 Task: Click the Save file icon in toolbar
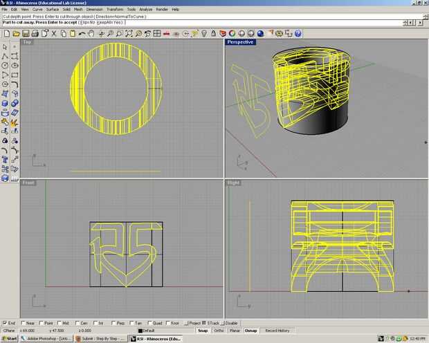pos(25,33)
